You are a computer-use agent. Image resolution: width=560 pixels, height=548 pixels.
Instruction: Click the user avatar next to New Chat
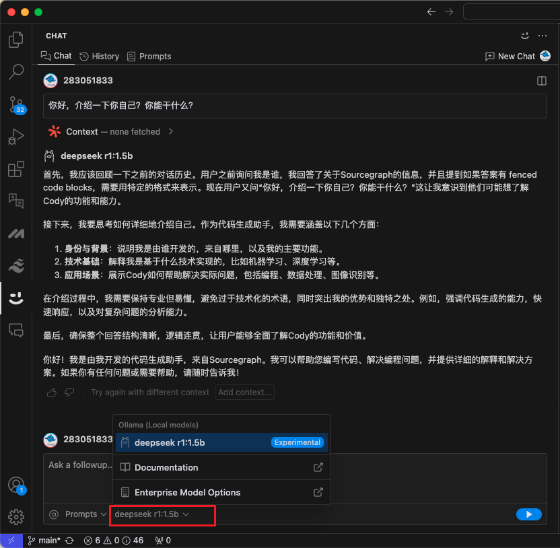[x=545, y=56]
